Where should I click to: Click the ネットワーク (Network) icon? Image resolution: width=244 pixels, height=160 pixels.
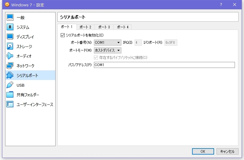click(x=10, y=66)
